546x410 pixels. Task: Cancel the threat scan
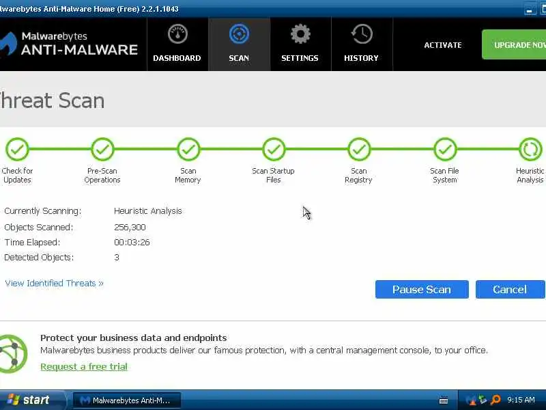click(x=510, y=289)
